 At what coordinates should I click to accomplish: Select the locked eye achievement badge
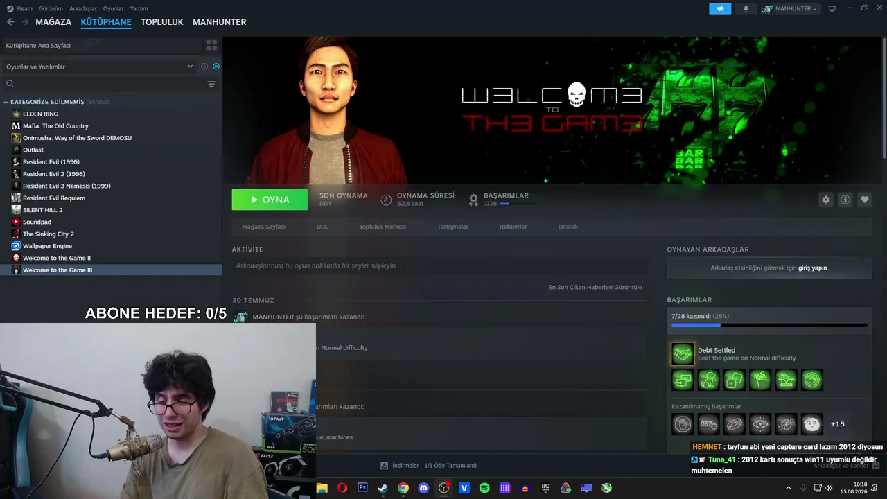760,423
